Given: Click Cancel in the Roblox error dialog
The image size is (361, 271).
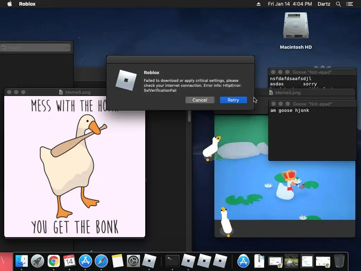Looking at the screenshot, I should (x=200, y=100).
